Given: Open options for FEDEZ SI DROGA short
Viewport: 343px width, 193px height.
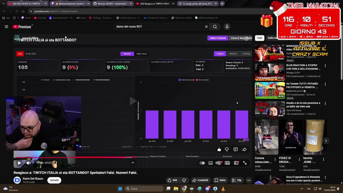Looking at the screenshot, I should click(x=299, y=159).
